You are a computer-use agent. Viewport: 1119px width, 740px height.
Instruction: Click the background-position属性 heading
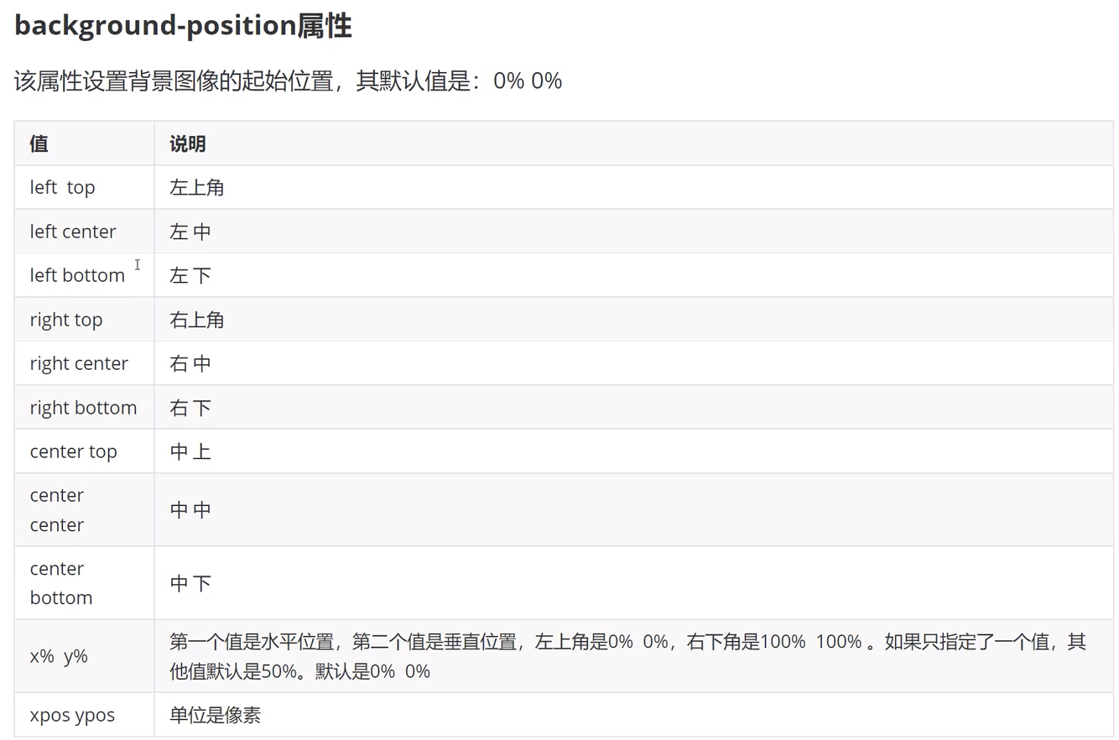(x=183, y=26)
